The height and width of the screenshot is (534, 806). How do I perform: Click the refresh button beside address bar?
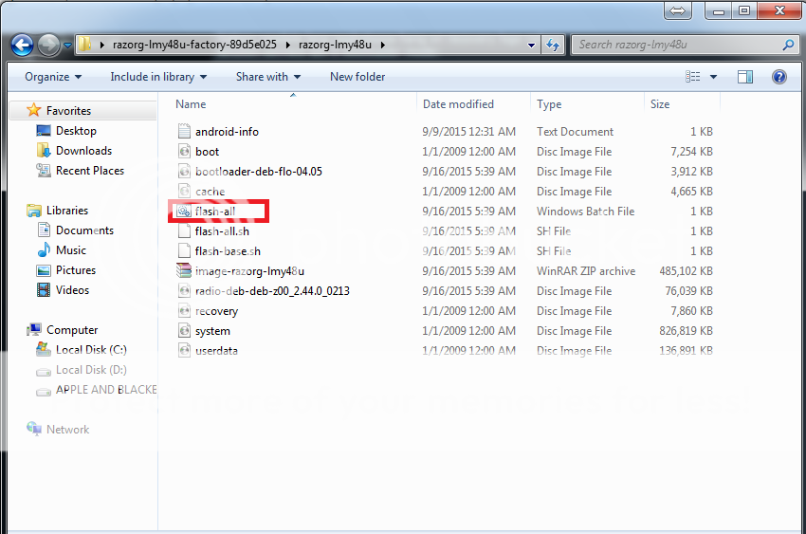pyautogui.click(x=554, y=45)
